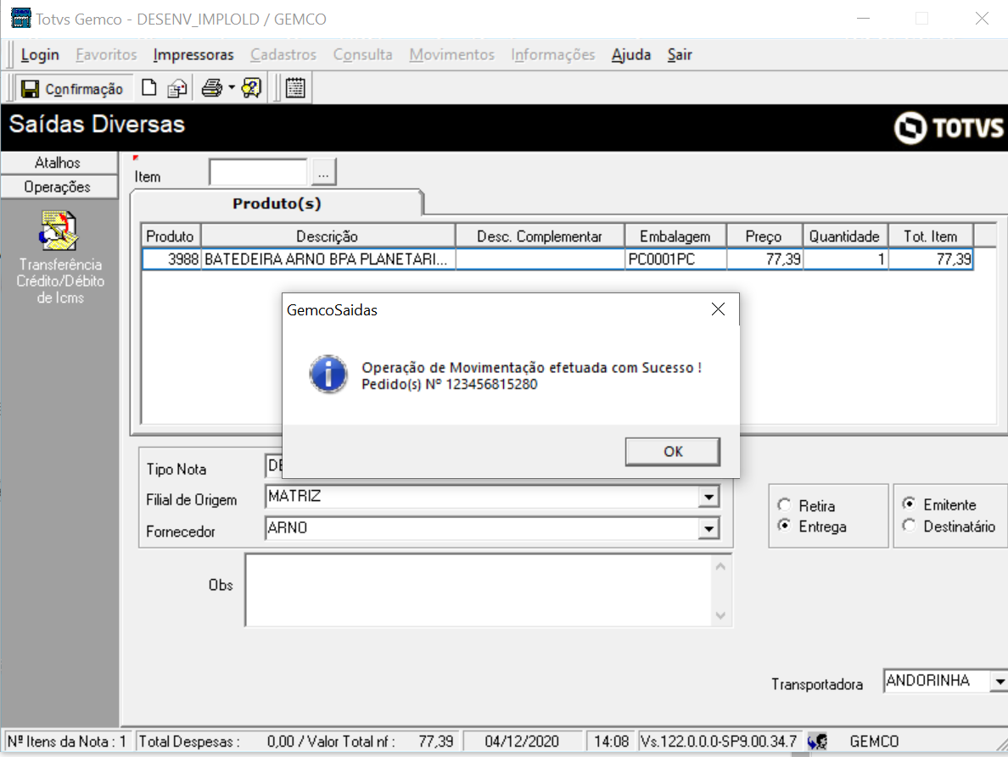Open the Cadastros menu
Viewport: 1008px width, 757px height.
(283, 54)
